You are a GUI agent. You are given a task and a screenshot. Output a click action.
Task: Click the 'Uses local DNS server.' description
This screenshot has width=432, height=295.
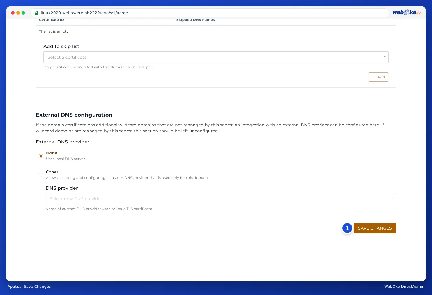click(66, 159)
